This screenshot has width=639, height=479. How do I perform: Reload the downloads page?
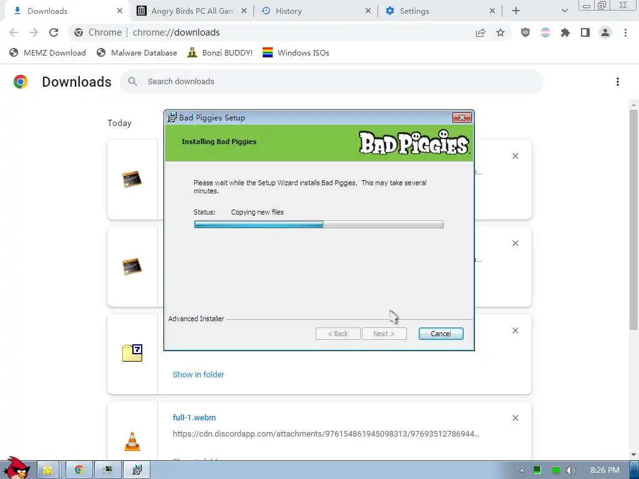click(54, 32)
